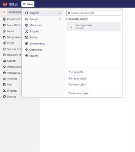The width and height of the screenshot is (135, 152).
Task: Click the Deployments sidebar icon
Action: click(x=4, y=55)
